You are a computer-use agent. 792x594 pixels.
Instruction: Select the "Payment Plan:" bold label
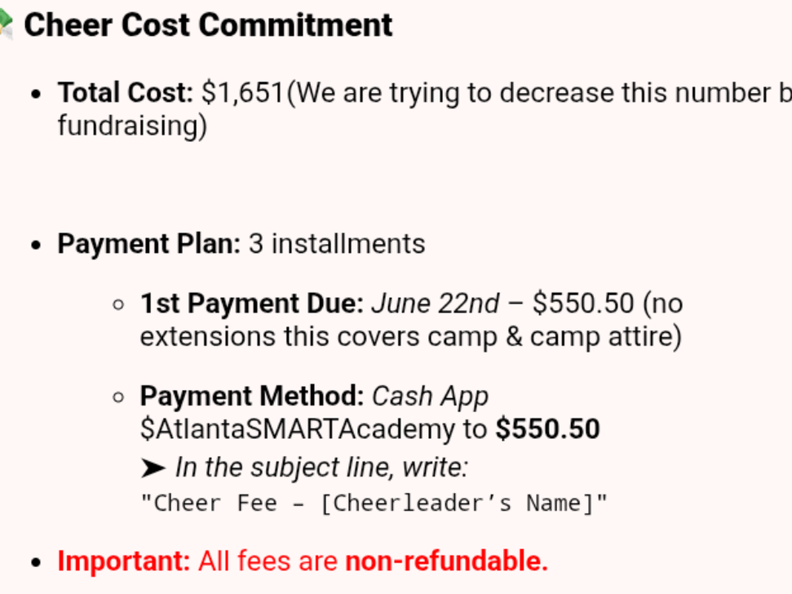[x=149, y=244]
